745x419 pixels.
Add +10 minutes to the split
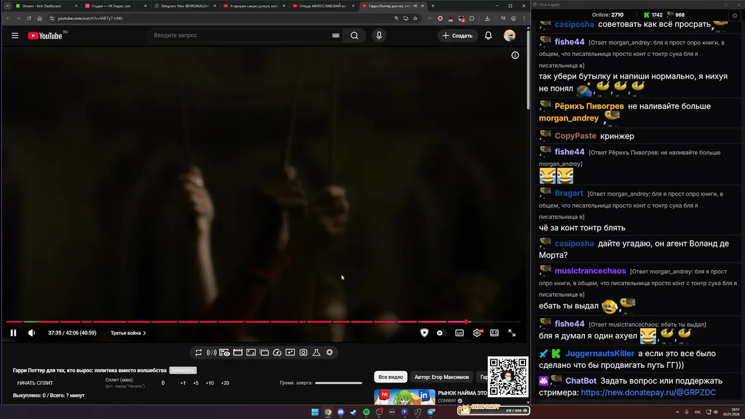click(x=210, y=383)
